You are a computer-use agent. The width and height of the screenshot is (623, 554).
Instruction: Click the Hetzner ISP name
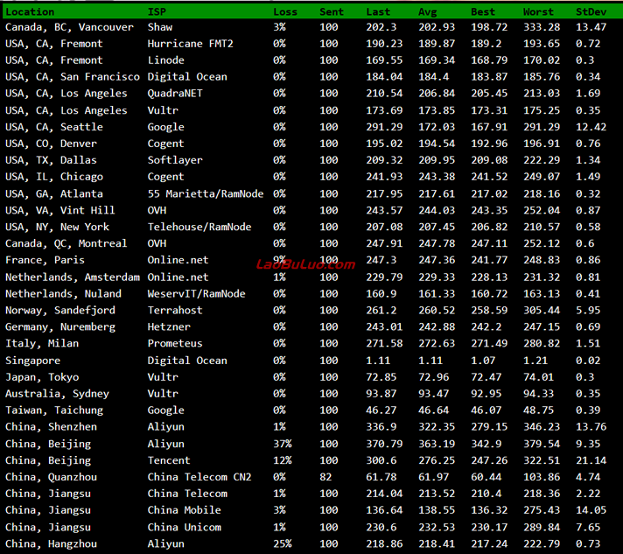169,327
